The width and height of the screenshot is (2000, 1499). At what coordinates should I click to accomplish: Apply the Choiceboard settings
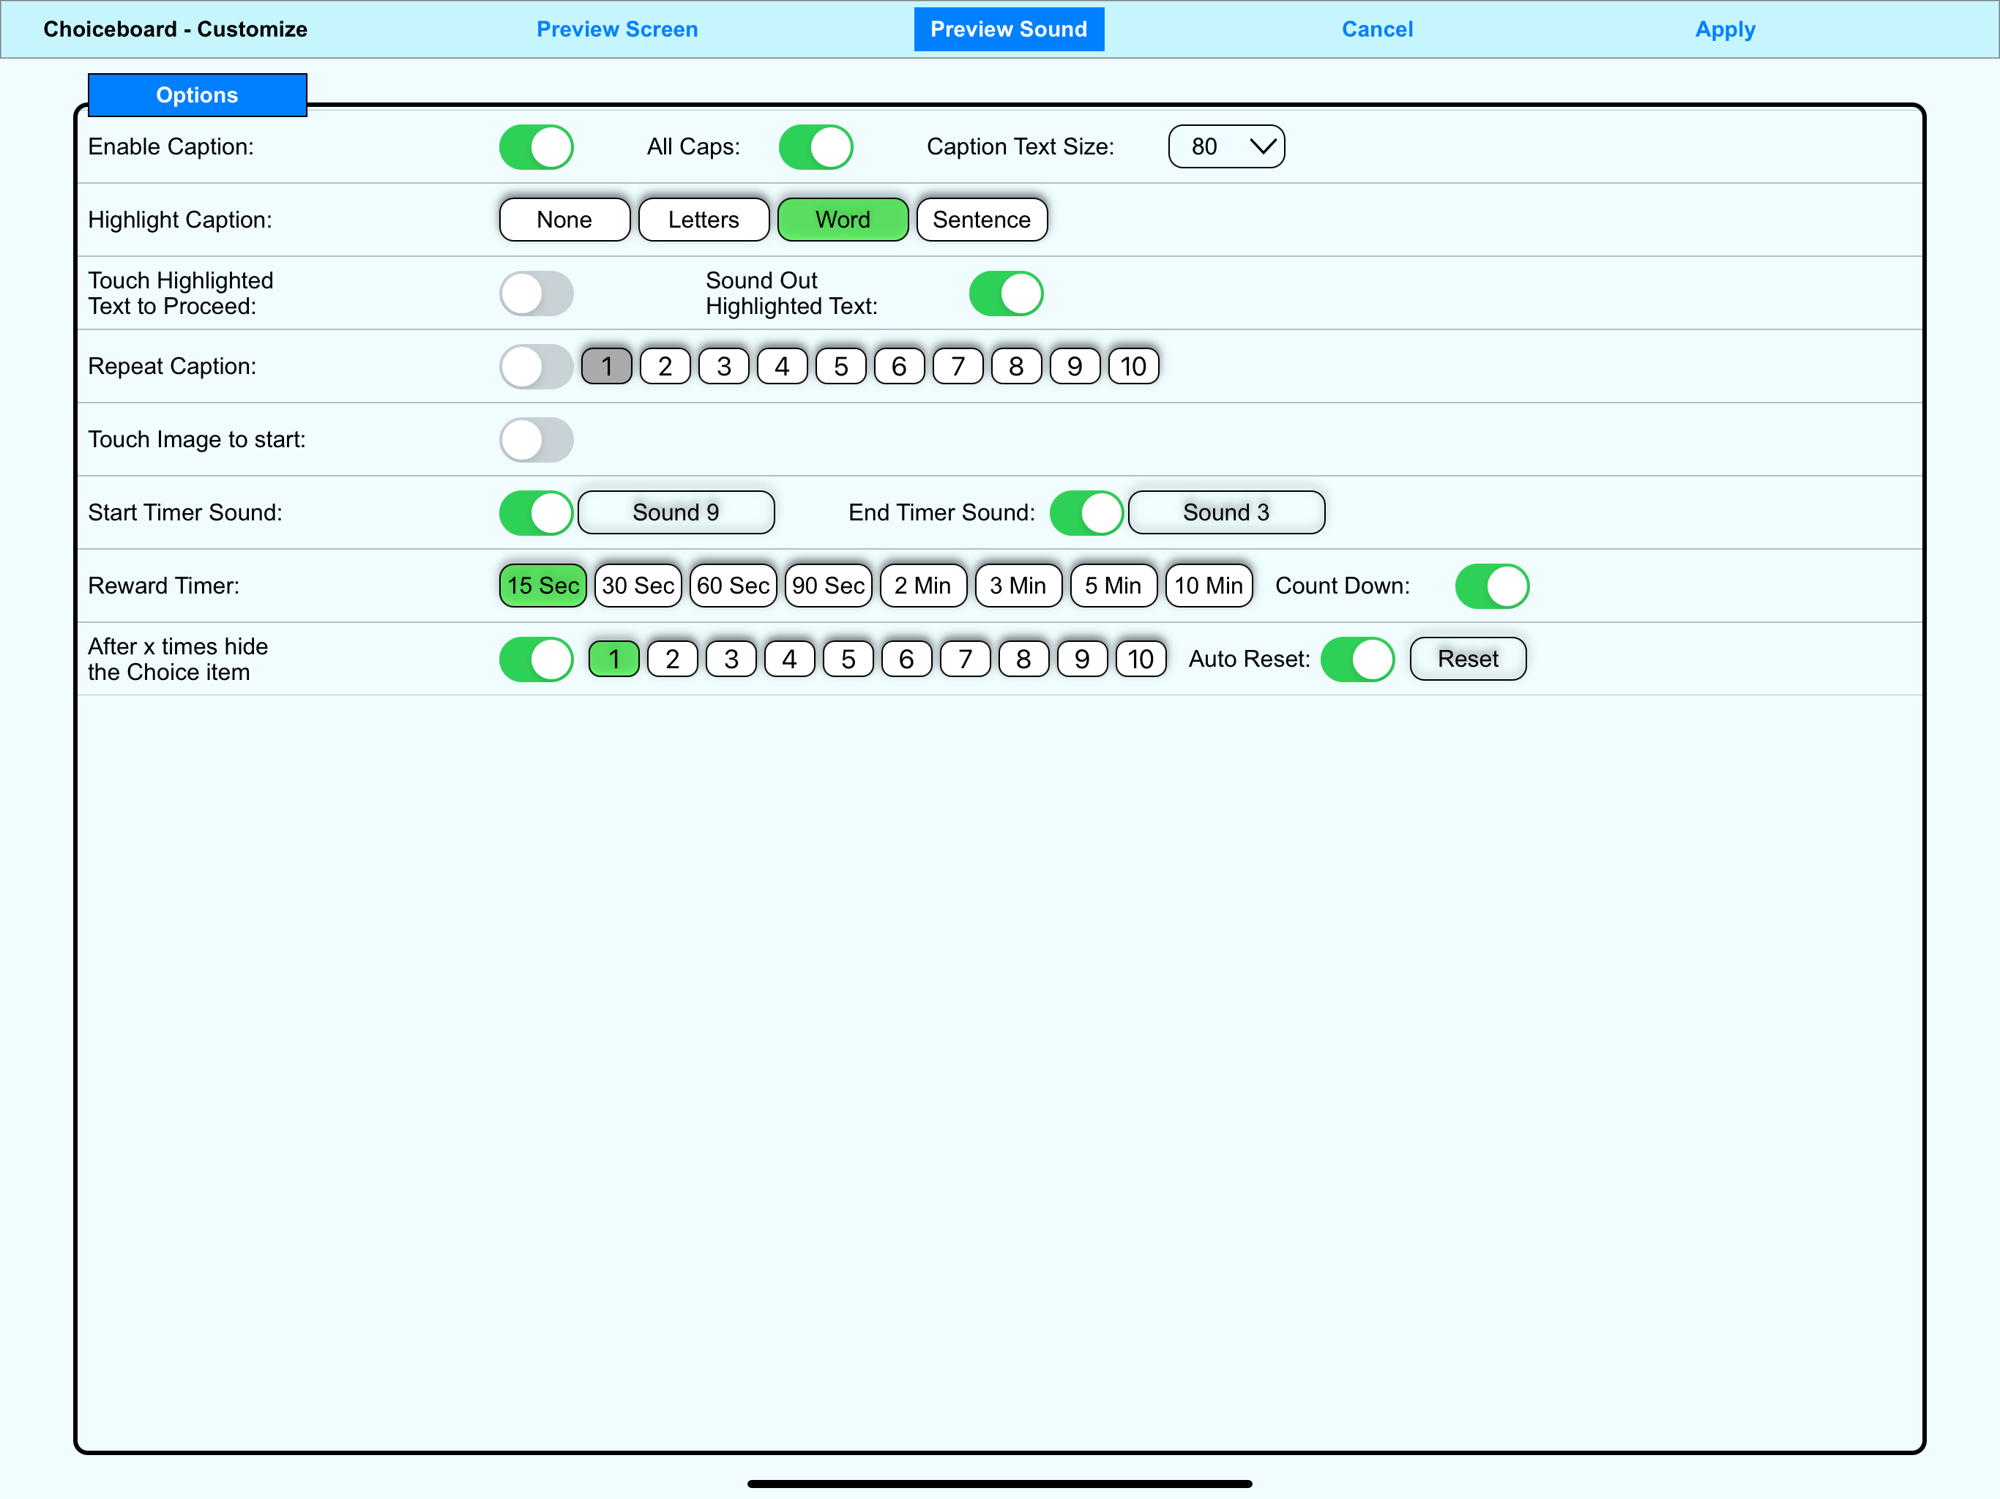click(x=1725, y=29)
